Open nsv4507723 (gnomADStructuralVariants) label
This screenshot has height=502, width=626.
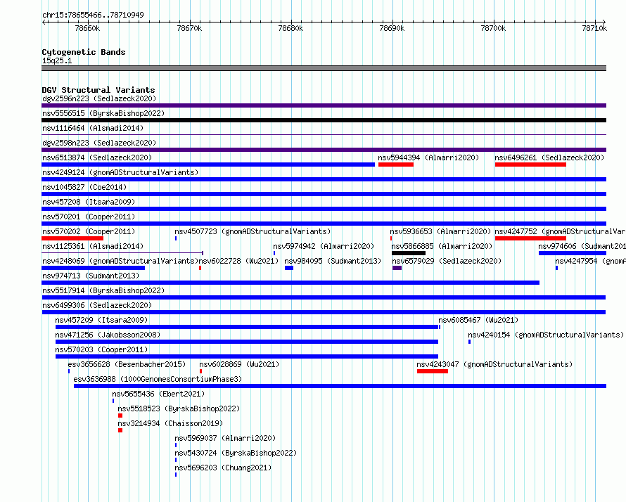coord(253,231)
